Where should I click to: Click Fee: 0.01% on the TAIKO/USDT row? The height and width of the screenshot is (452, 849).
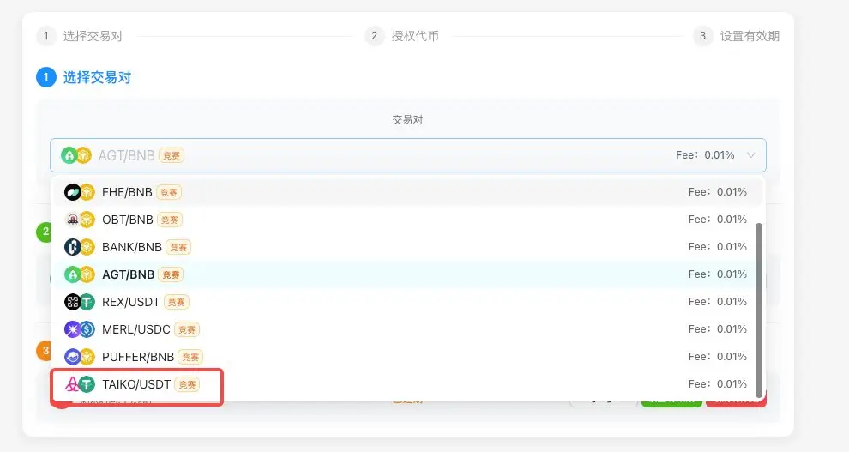tap(718, 384)
